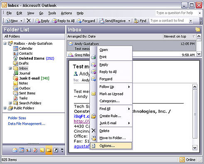Choose Open in the context menu
The width and height of the screenshot is (204, 164).
111,50
